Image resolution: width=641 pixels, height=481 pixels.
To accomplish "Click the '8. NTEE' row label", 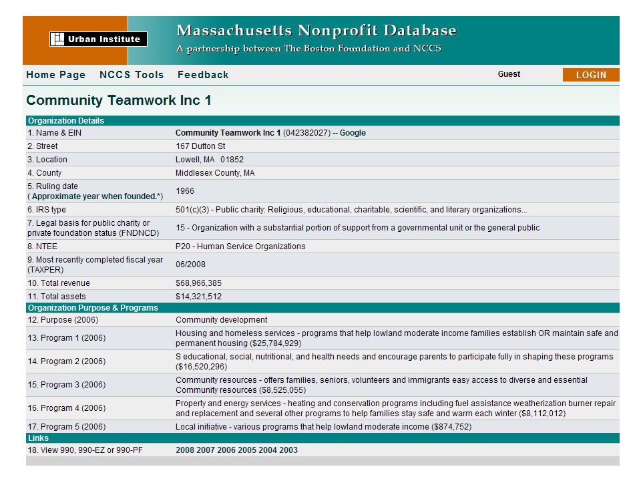I will (x=43, y=247).
